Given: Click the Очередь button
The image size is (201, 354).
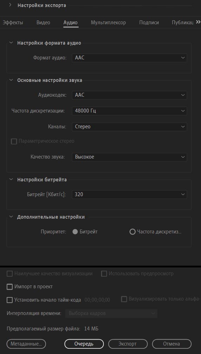Looking at the screenshot, I should pos(84,344).
